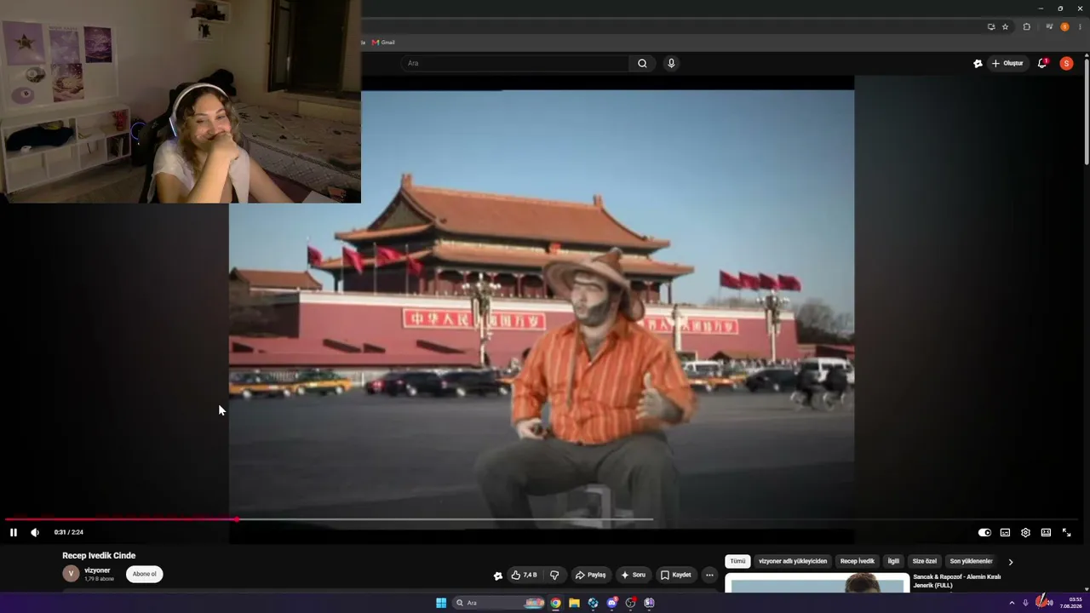Open YouTube notifications bell
1090x613 pixels.
1042,63
